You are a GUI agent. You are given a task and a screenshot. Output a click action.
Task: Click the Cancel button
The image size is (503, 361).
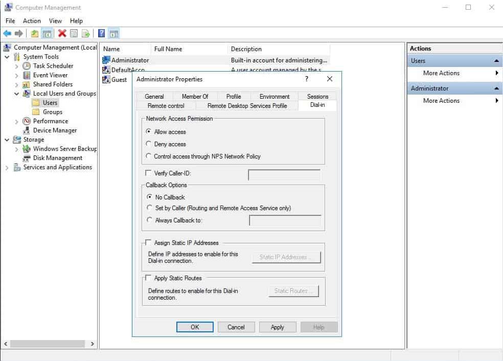[x=236, y=327]
